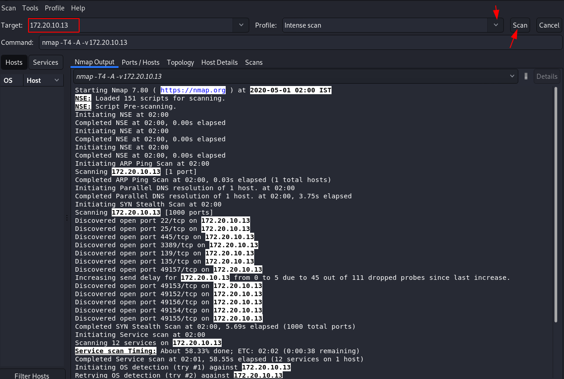The width and height of the screenshot is (564, 379).
Task: Click the timestamp '2020-05-01 02:00 IST'
Action: (291, 91)
